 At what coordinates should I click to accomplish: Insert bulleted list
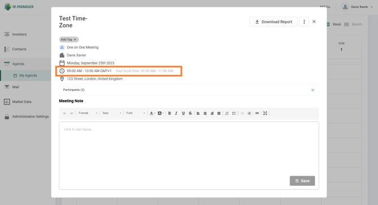[x=234, y=113]
